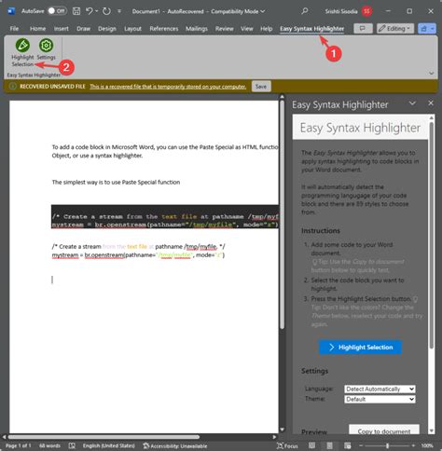Open the task pane options chevron

(x=412, y=103)
